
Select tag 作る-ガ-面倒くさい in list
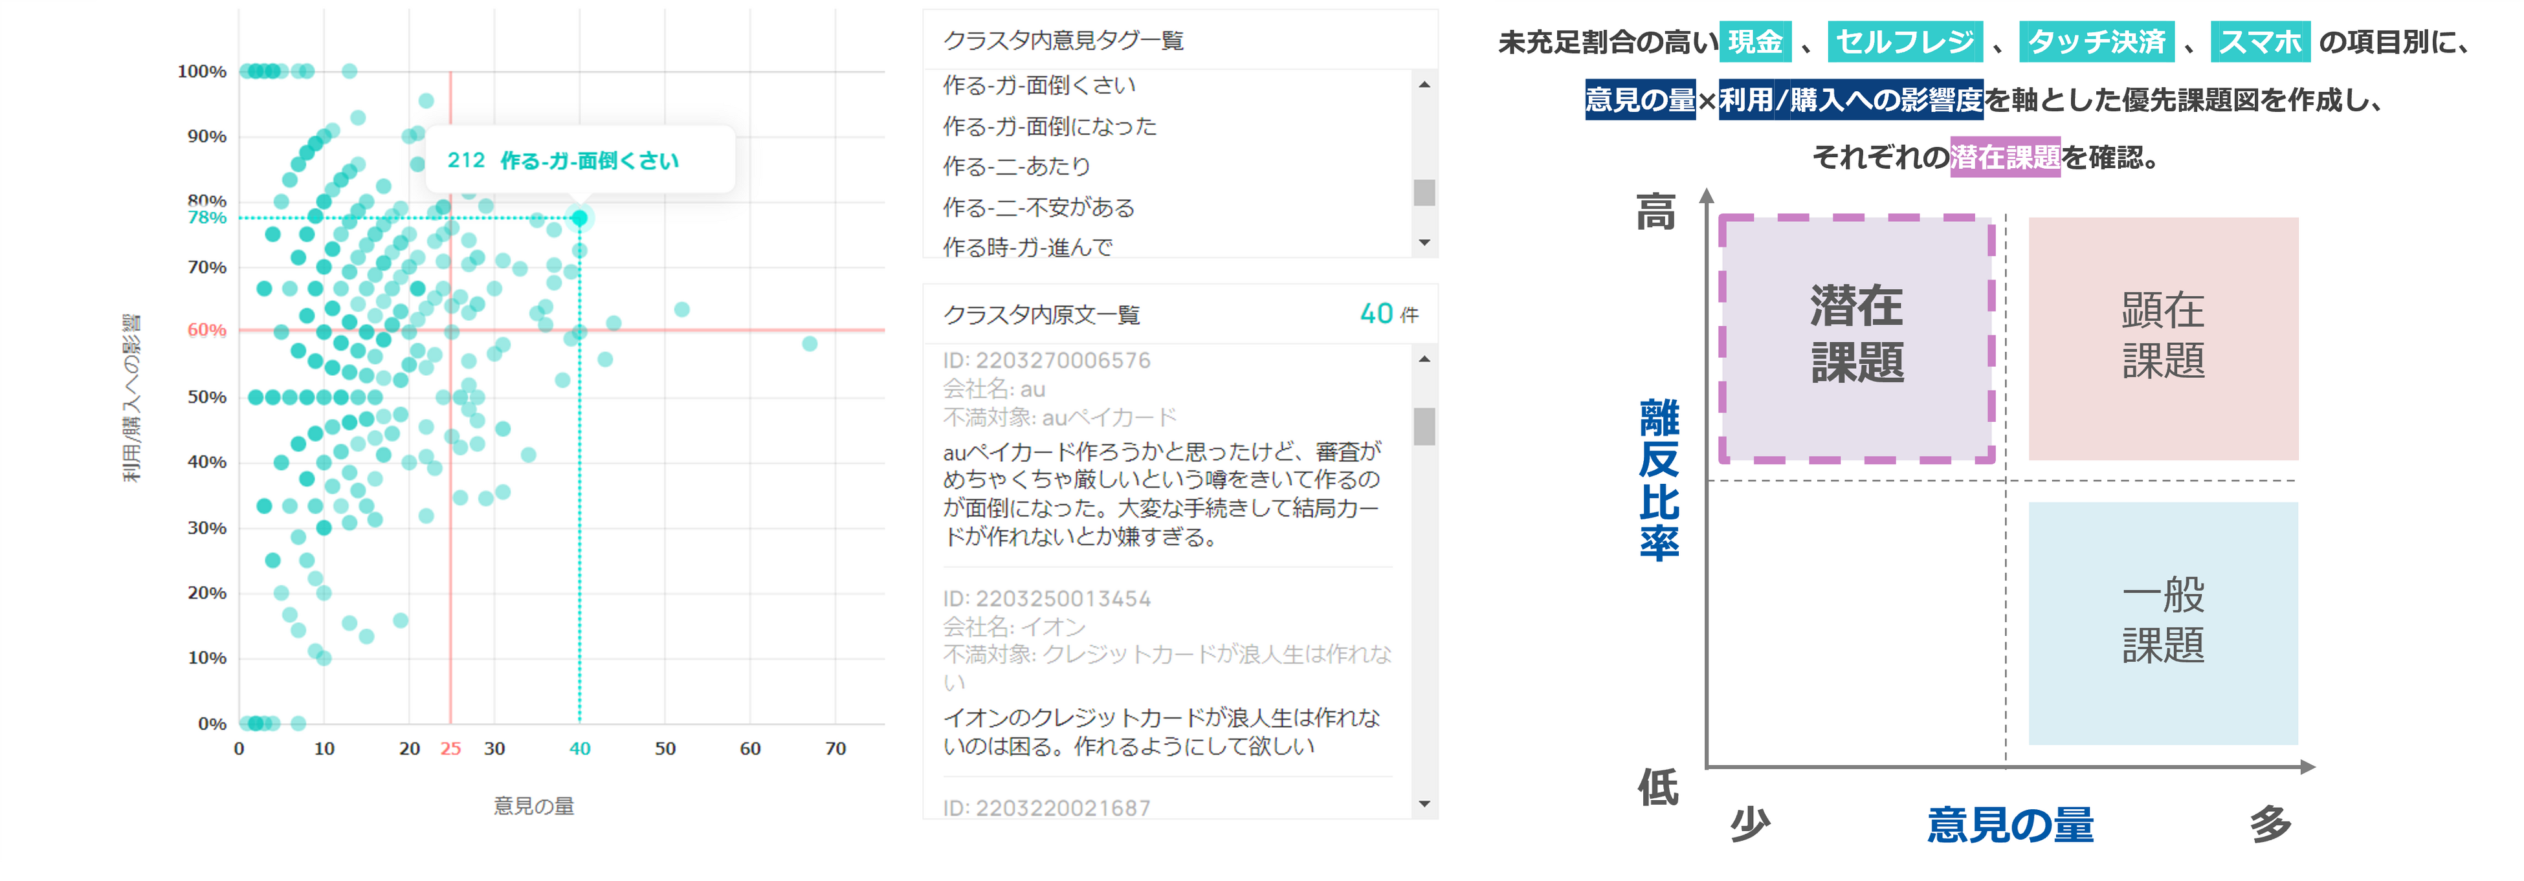[1039, 85]
